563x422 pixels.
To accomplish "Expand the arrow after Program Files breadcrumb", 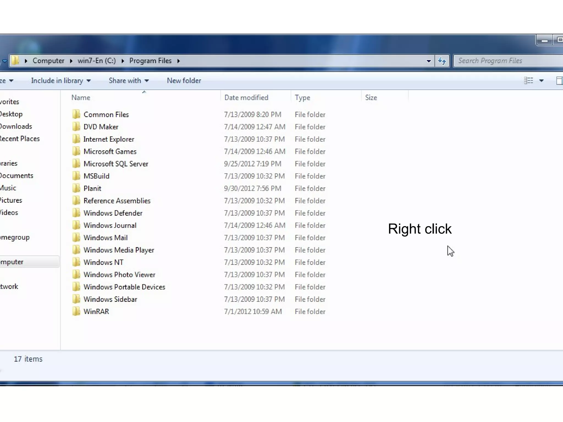I will point(178,61).
